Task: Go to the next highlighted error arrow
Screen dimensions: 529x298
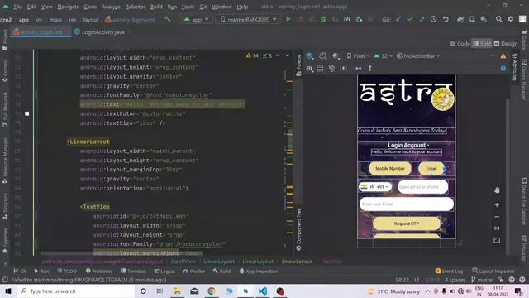Action: pos(287,55)
